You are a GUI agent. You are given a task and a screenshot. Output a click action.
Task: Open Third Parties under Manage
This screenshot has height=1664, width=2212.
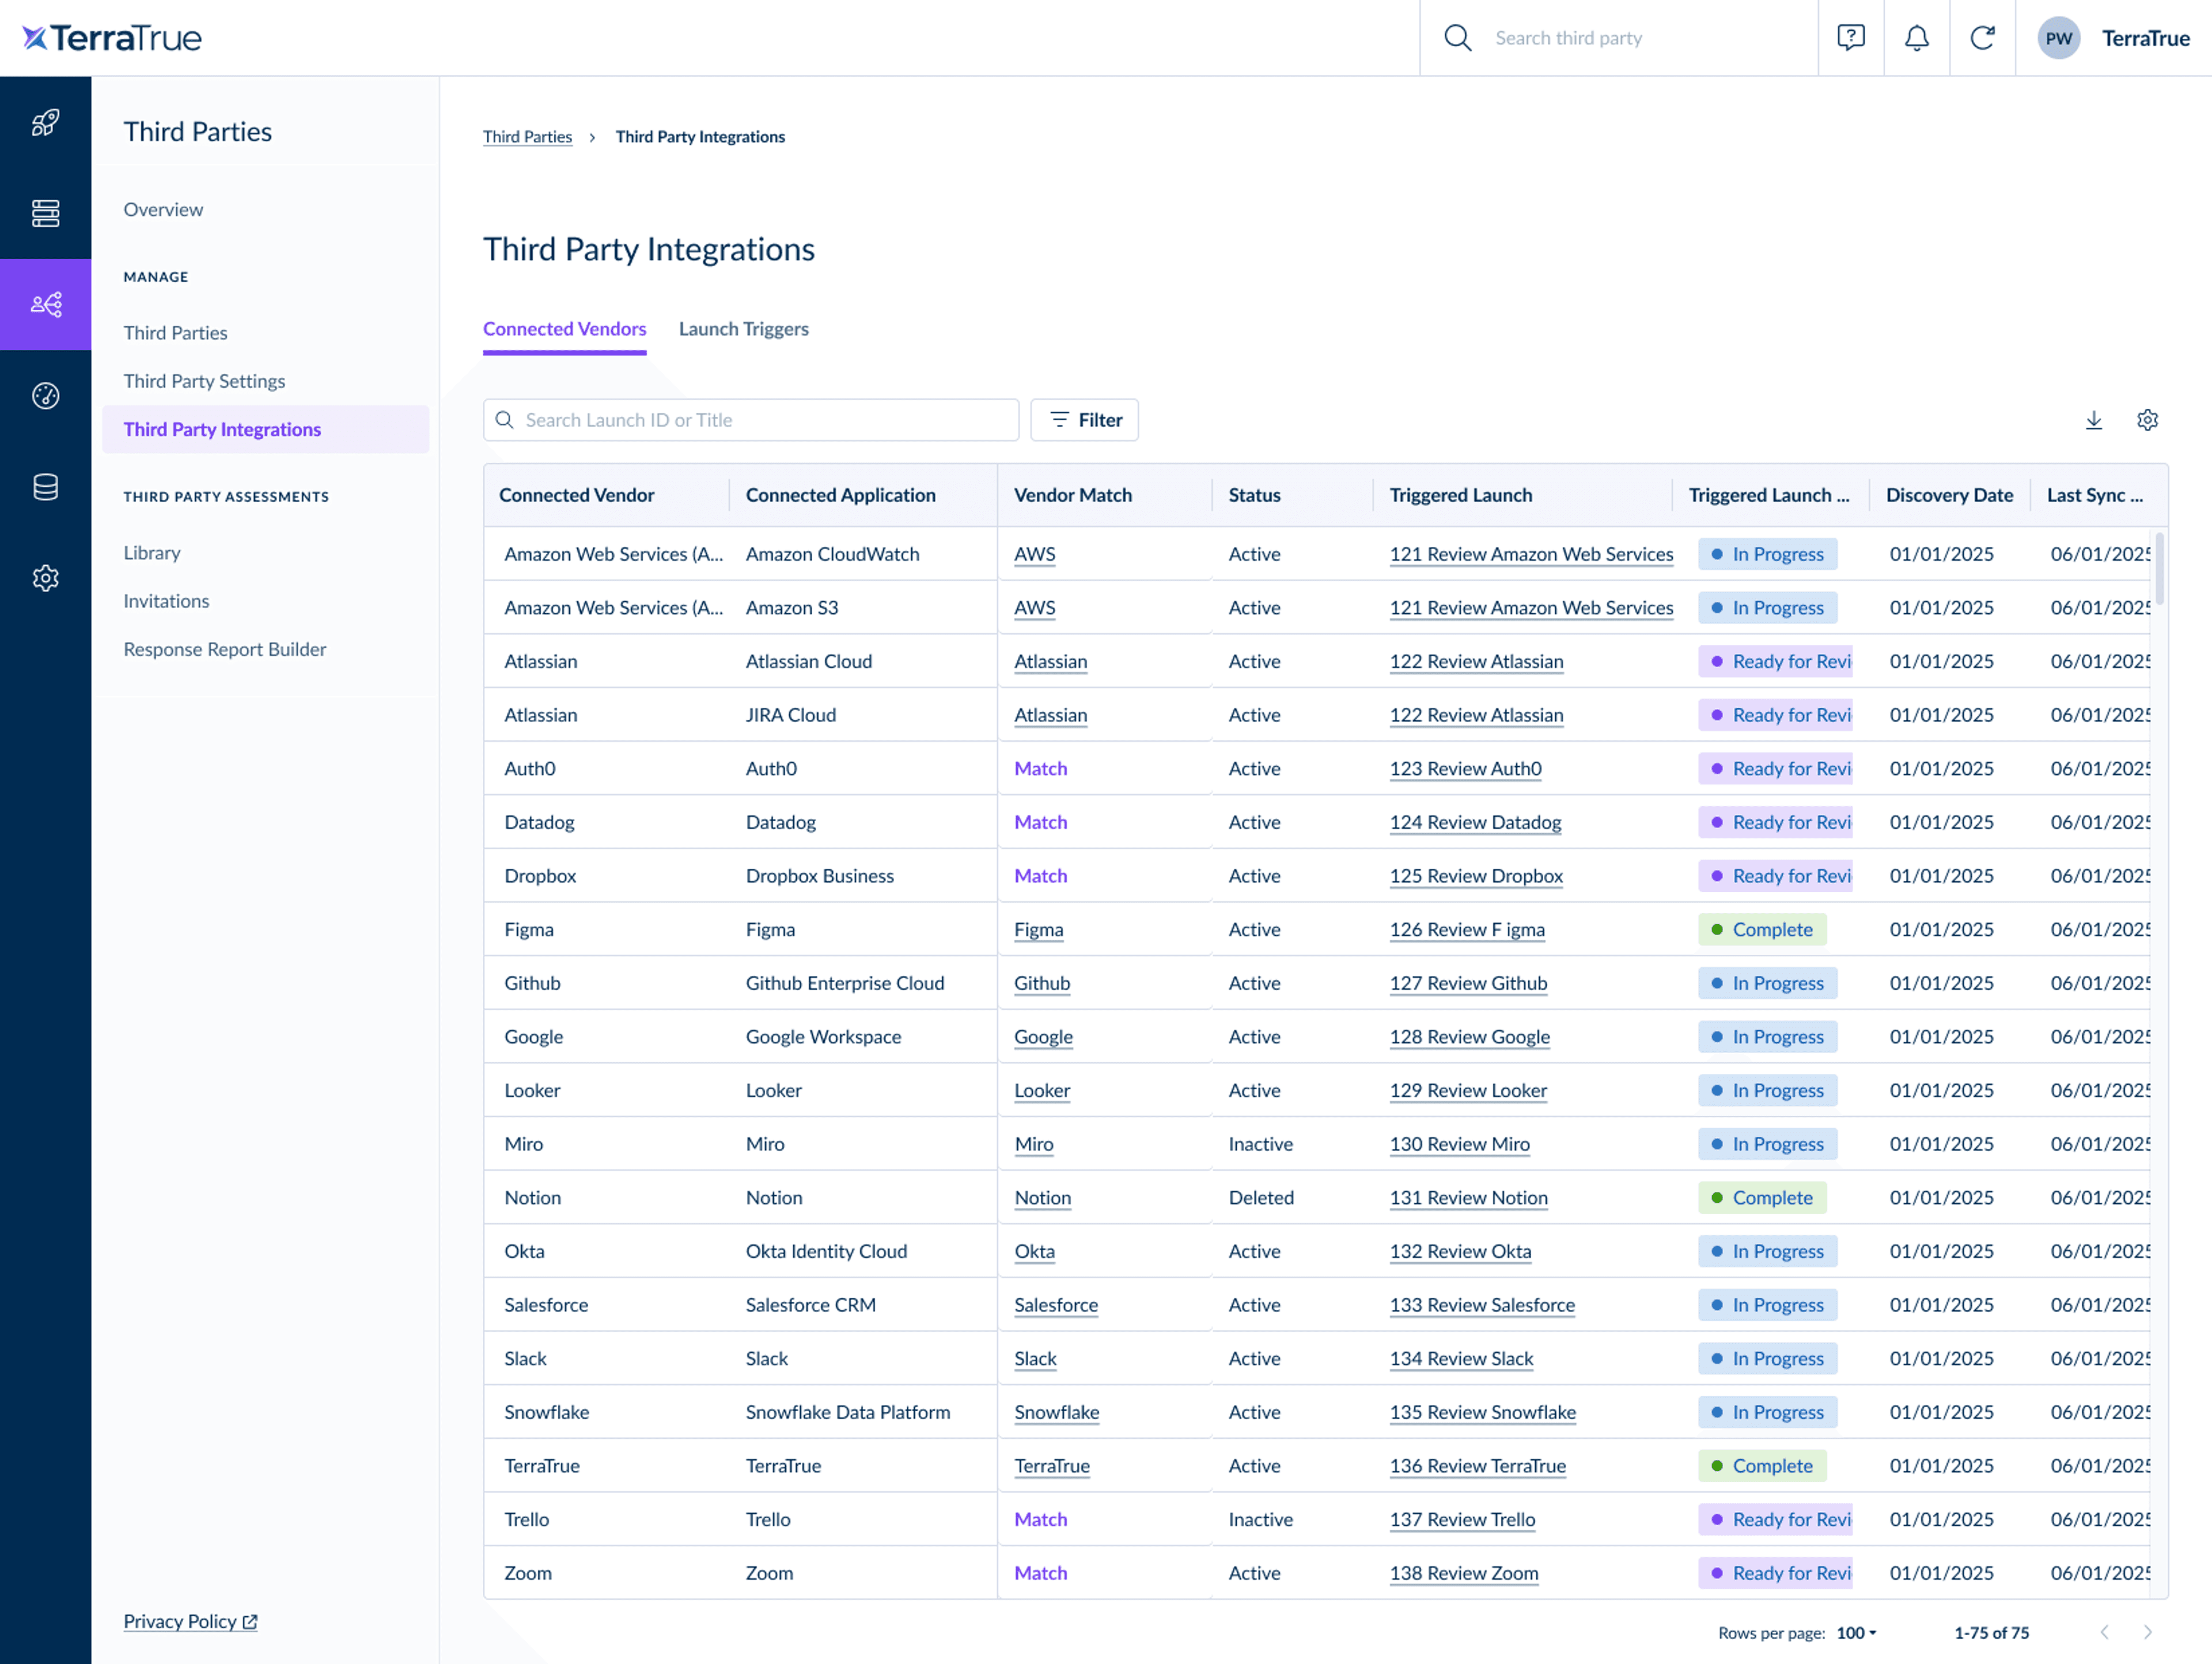(175, 333)
